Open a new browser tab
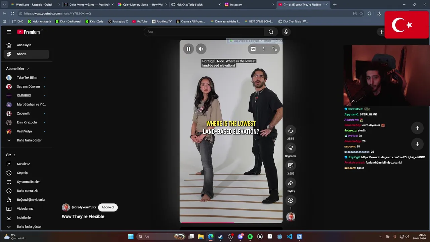This screenshot has height=242, width=430. (335, 5)
